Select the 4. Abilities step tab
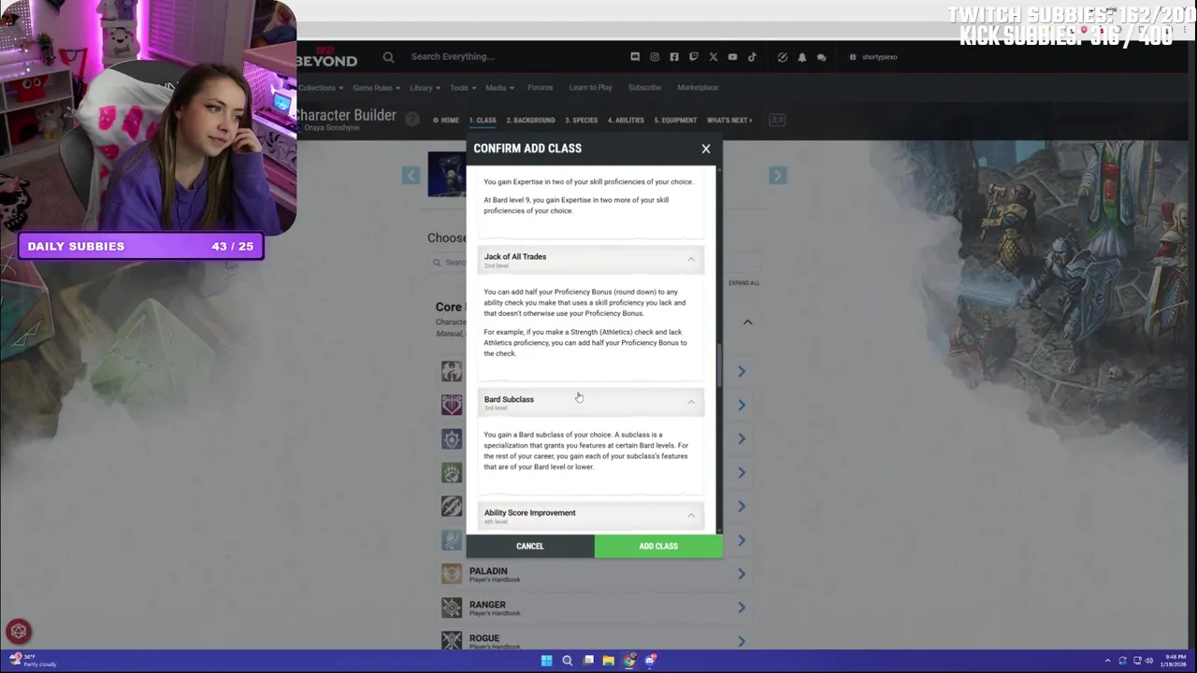The image size is (1197, 673). click(x=626, y=121)
